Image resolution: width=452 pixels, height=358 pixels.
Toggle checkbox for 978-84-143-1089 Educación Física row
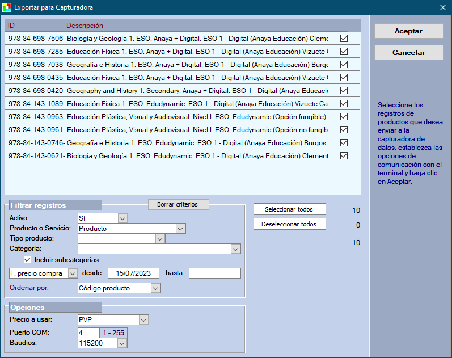click(344, 104)
